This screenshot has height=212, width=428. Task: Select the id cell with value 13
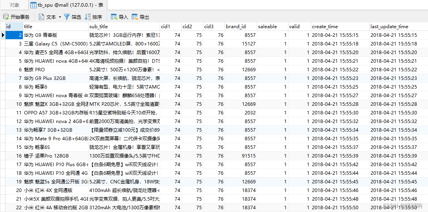point(14,130)
